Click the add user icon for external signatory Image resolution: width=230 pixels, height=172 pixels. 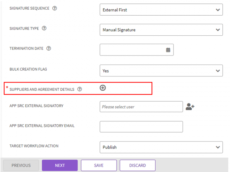tap(190, 107)
